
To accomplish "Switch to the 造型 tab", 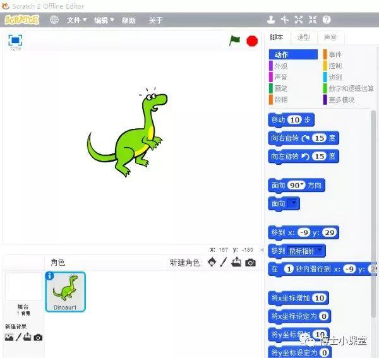I will coord(304,37).
